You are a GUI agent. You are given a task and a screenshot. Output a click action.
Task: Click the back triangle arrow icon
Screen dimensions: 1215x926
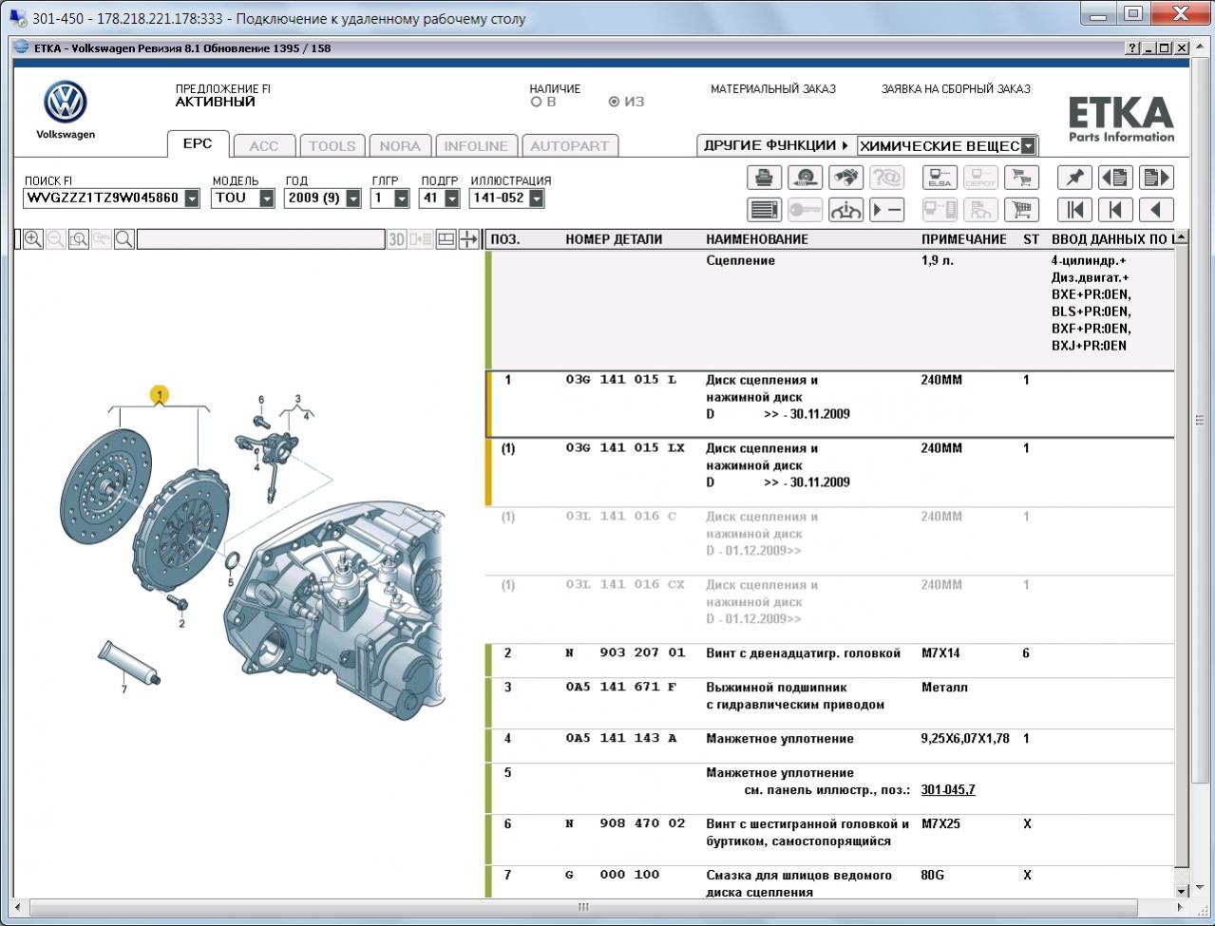point(1156,210)
